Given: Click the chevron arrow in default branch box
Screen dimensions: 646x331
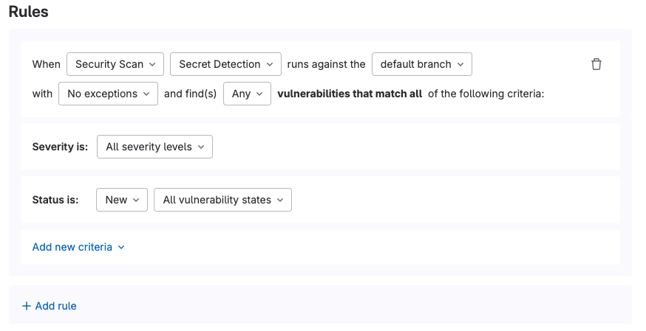Looking at the screenshot, I should click(x=460, y=64).
